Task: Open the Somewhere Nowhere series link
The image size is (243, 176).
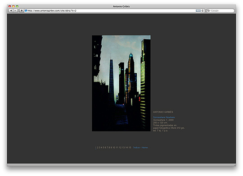Action: tap(164, 117)
